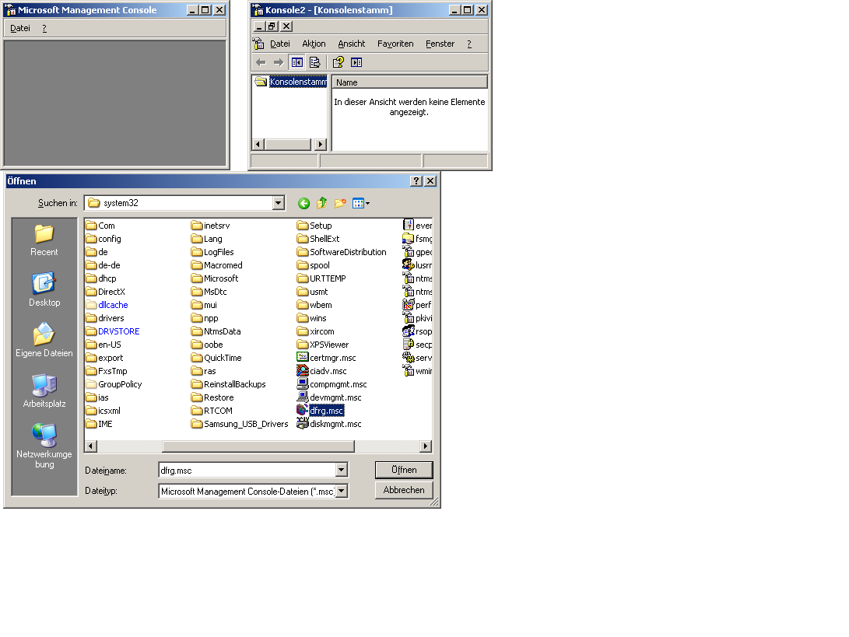The height and width of the screenshot is (637, 849).
Task: Select the dllcache folder
Action: click(x=107, y=305)
